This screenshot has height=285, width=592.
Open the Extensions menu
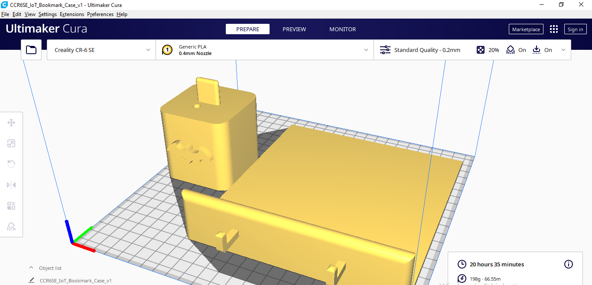72,14
